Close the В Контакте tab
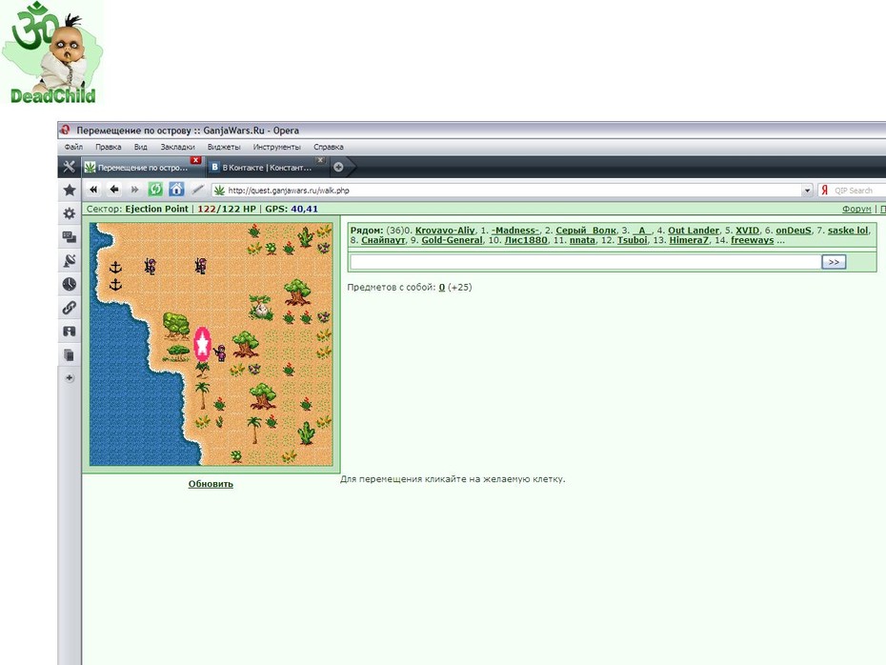886x665 pixels. (320, 160)
